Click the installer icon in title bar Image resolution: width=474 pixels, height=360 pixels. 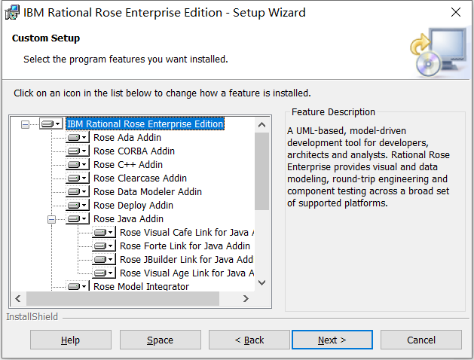pos(12,13)
